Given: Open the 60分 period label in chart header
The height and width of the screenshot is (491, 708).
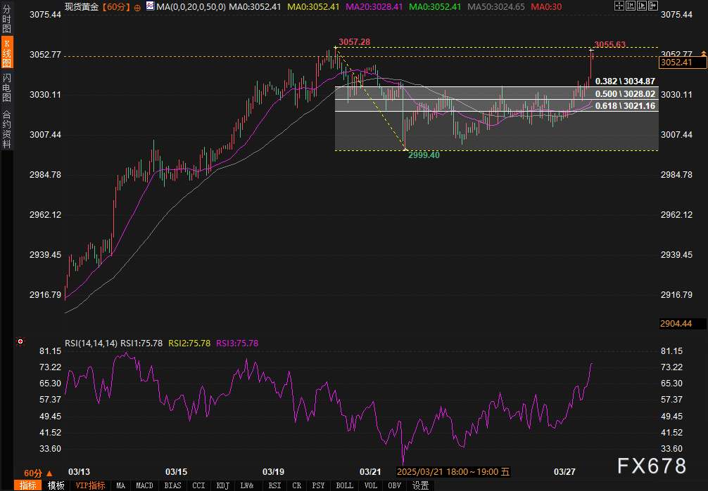Looking at the screenshot, I should 115,7.
